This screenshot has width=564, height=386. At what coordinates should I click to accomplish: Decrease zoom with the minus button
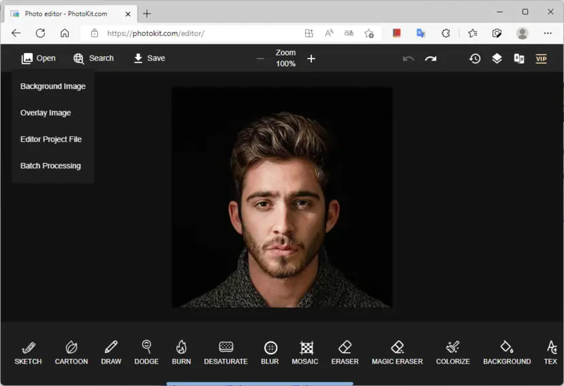(x=260, y=58)
